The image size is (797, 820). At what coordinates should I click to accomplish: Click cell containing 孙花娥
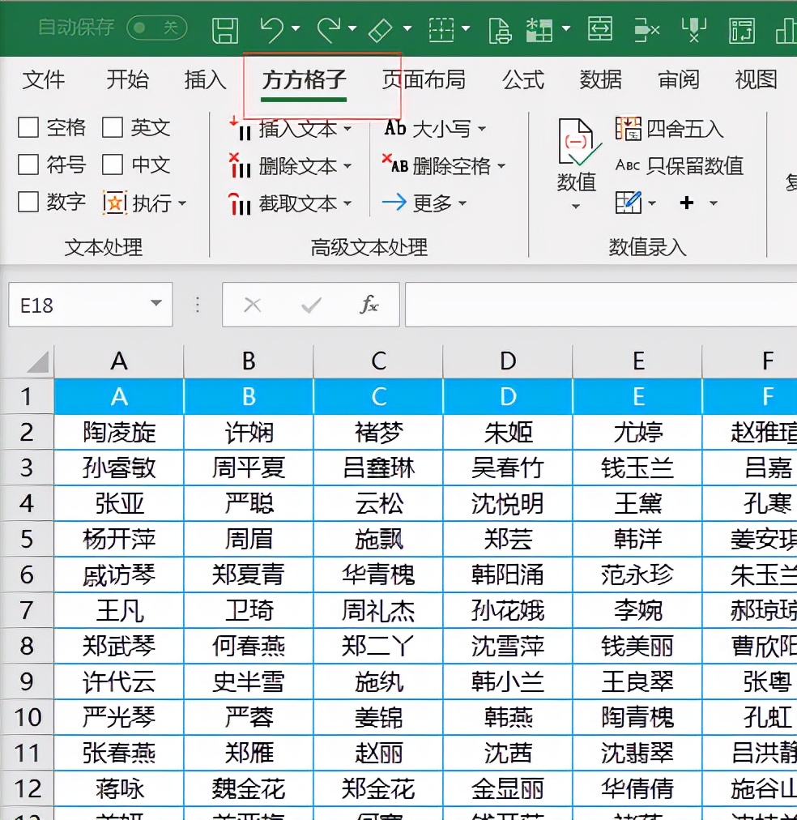coord(508,610)
